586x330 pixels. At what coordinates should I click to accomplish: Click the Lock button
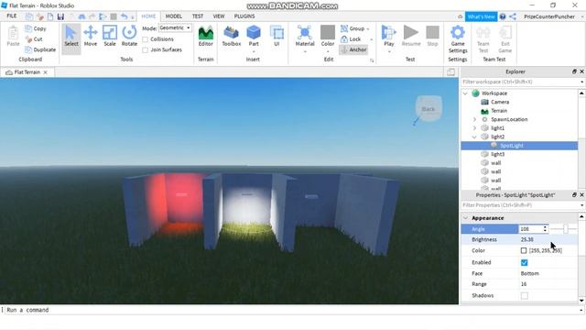point(351,38)
